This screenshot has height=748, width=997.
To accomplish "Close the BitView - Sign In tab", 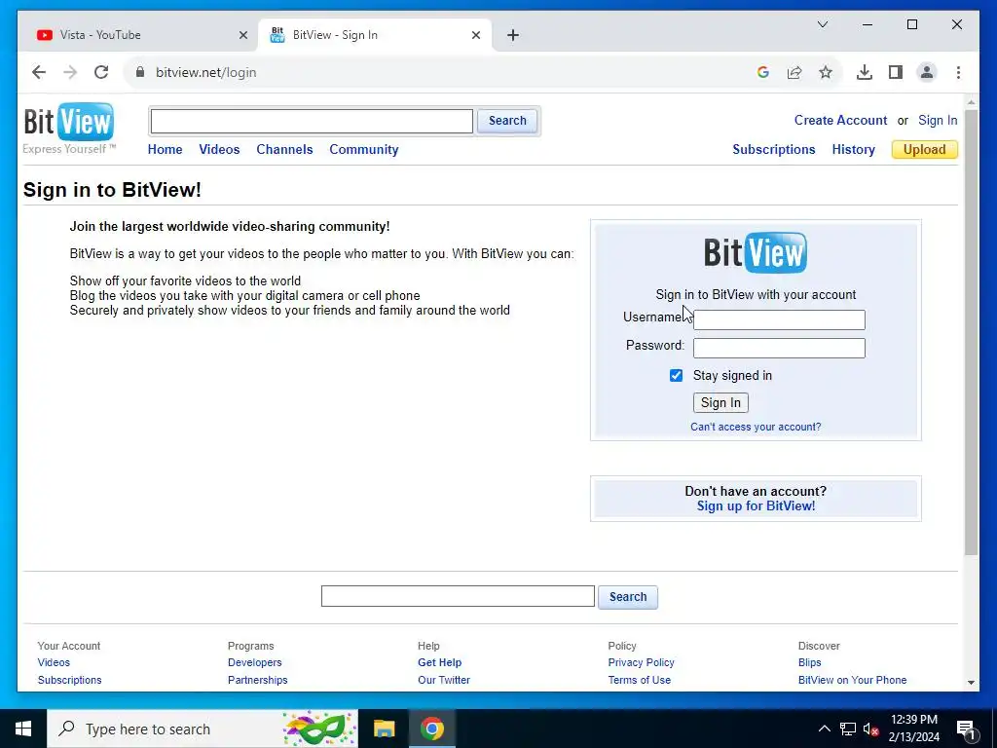I will (475, 35).
